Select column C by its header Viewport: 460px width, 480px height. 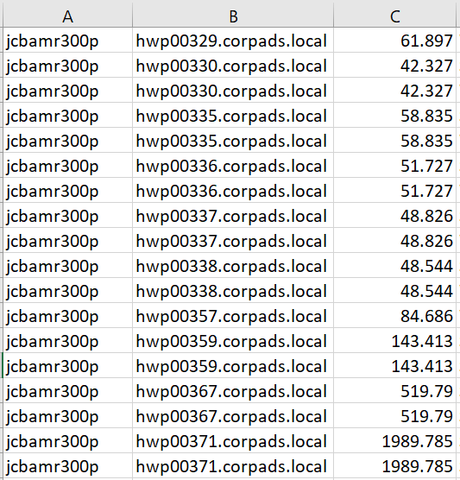pos(394,16)
